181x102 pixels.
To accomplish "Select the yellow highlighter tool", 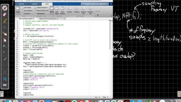I will [x=5, y=21].
